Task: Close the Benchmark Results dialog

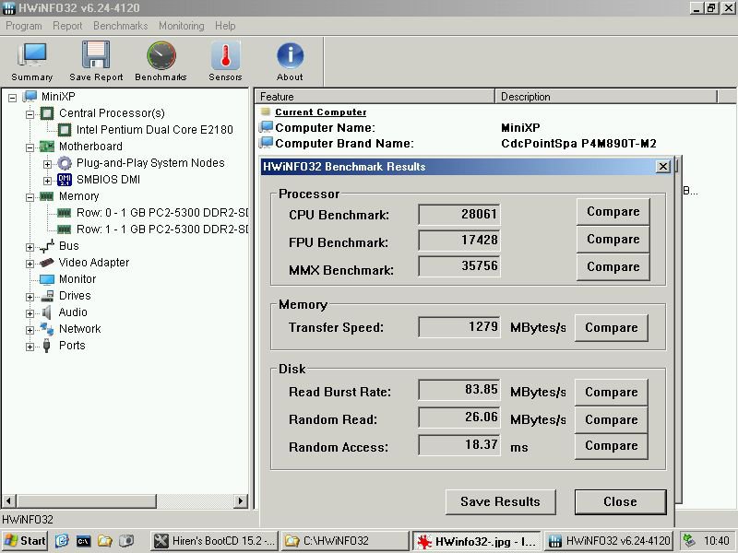Action: pos(620,501)
